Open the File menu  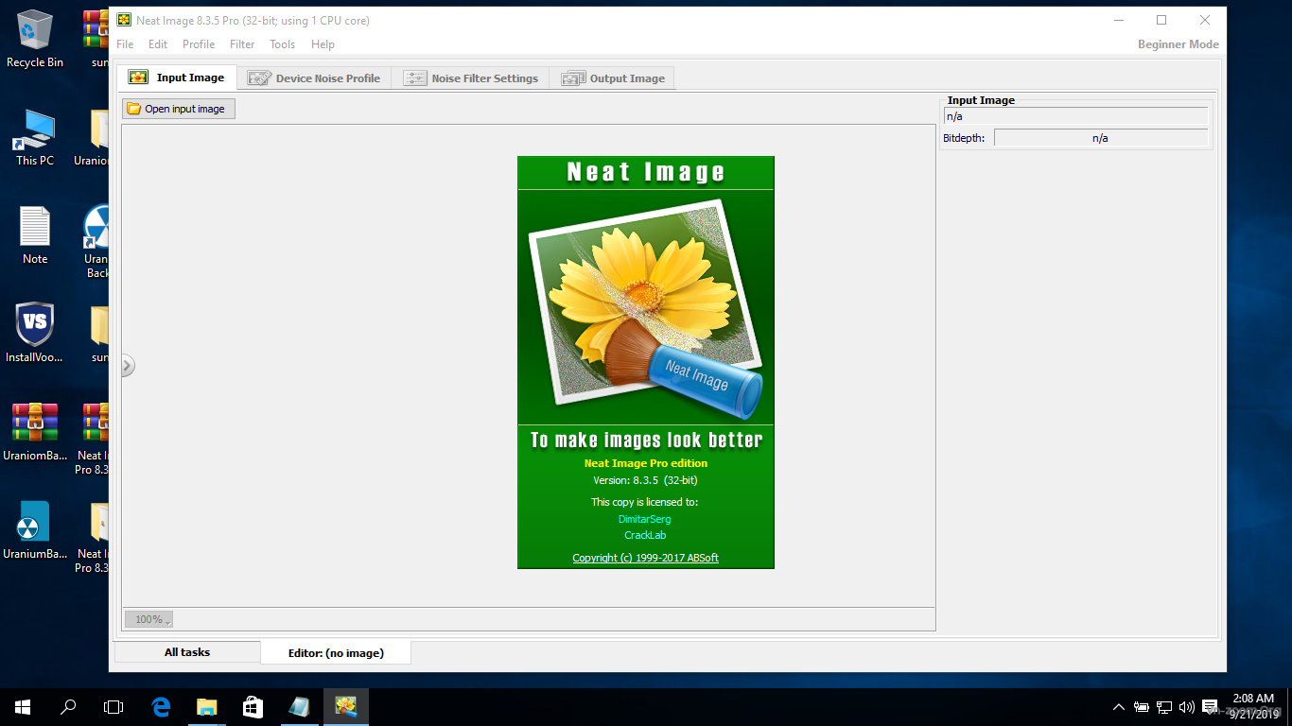coord(125,44)
